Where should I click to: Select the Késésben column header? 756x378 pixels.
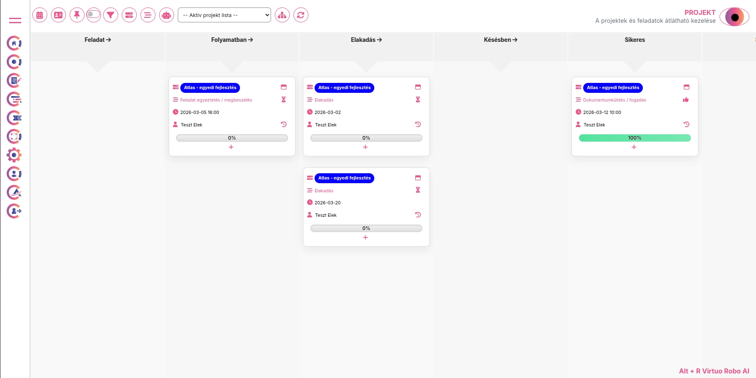point(500,40)
